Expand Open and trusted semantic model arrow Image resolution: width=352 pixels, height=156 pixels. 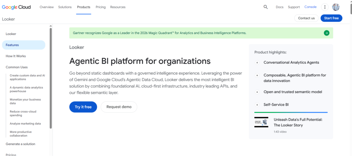[x=257, y=92]
